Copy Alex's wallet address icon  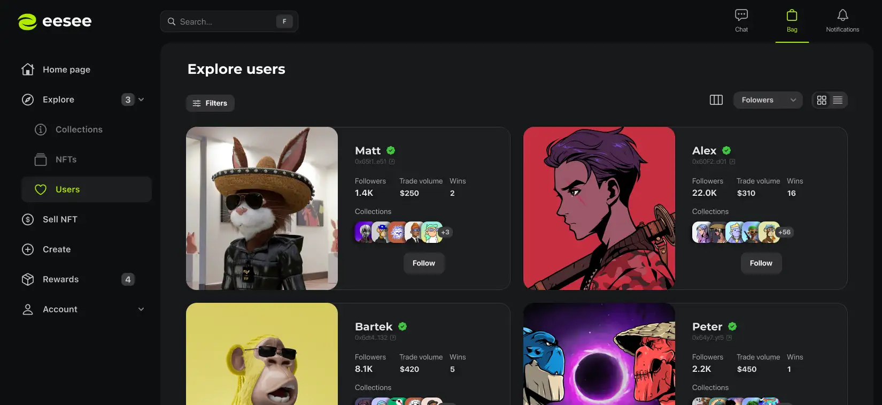click(x=732, y=162)
